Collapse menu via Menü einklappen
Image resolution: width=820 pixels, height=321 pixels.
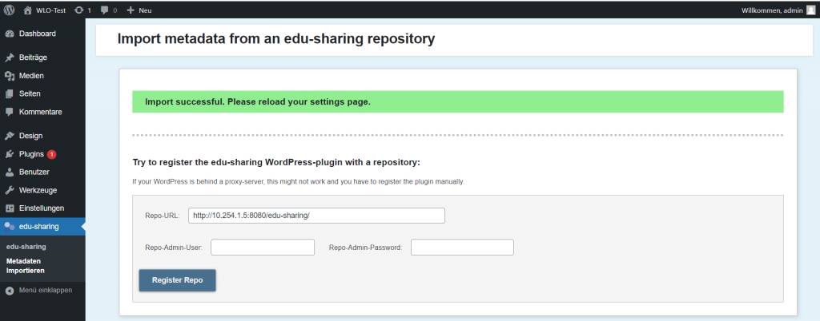pos(38,290)
